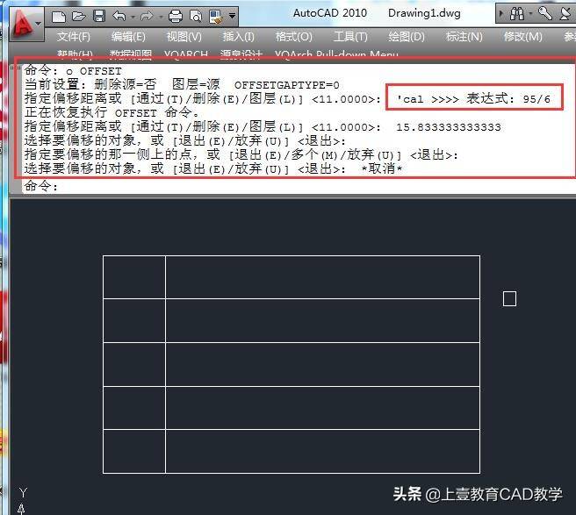
Task: Click the value 15.833333333333 in command history
Action: 449,127
